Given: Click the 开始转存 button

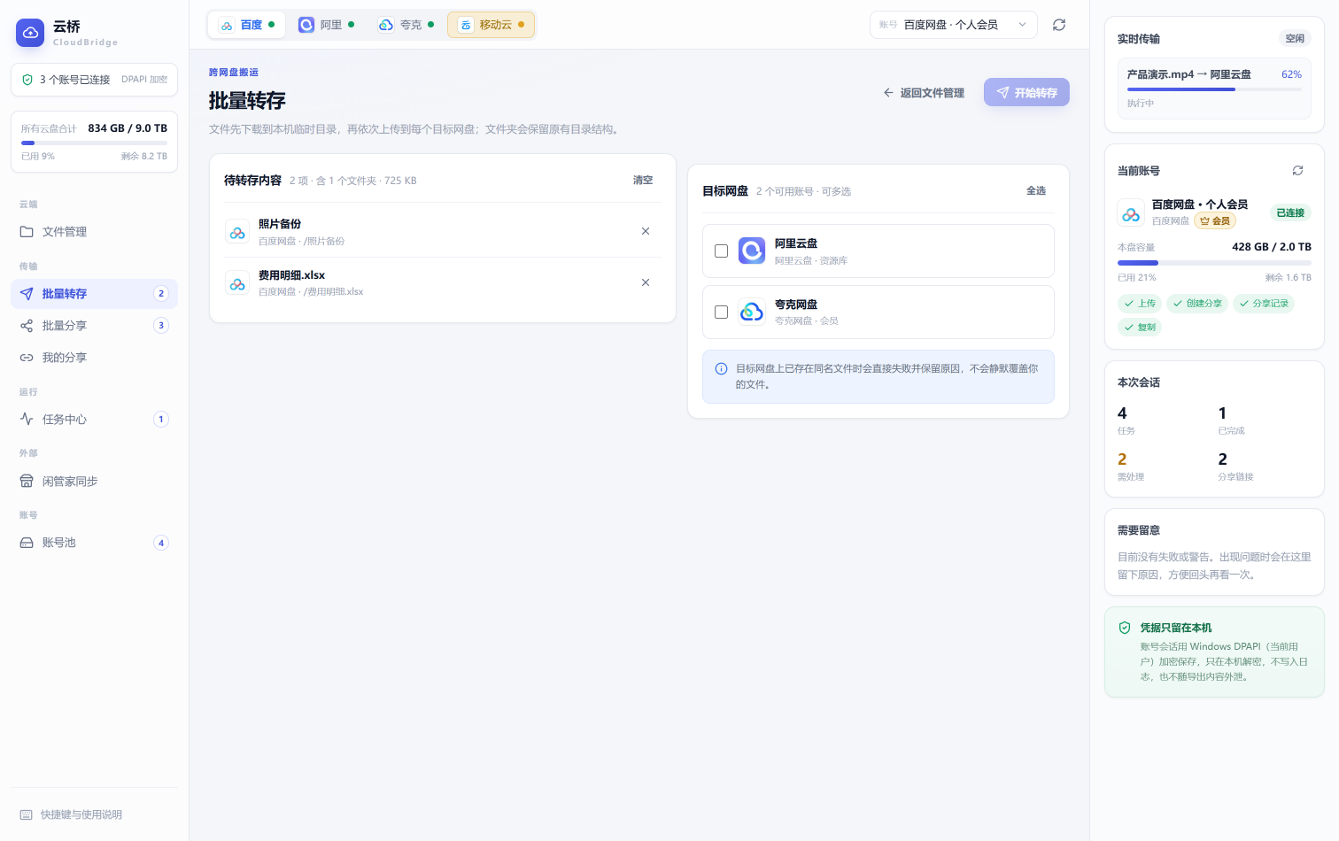Looking at the screenshot, I should [x=1026, y=93].
